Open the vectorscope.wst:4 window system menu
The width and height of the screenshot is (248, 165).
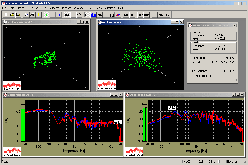[100, 23]
